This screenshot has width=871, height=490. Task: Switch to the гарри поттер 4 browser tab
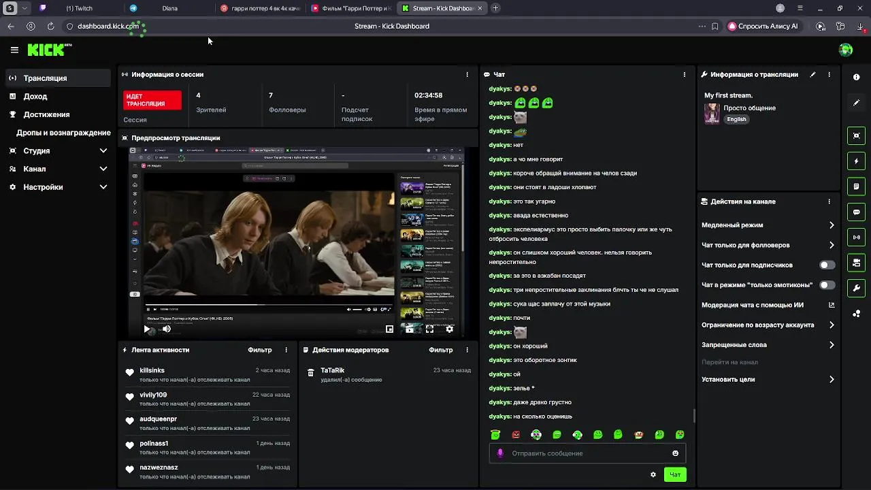(x=261, y=8)
